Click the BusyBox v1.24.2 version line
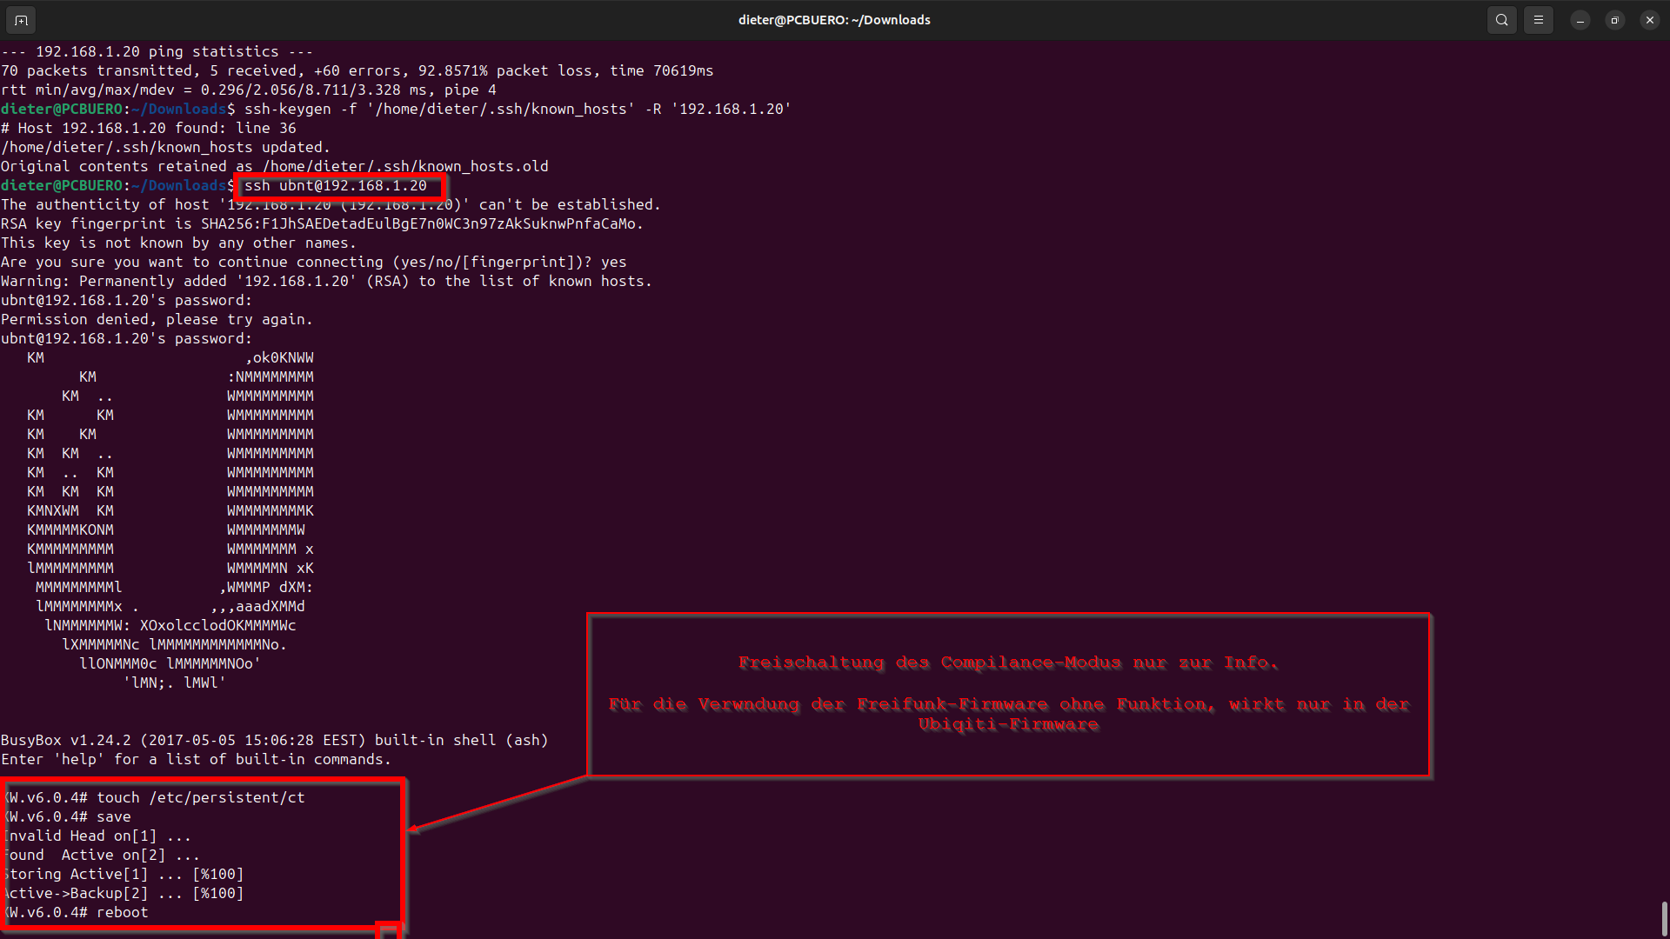This screenshot has width=1670, height=939. pos(274,740)
